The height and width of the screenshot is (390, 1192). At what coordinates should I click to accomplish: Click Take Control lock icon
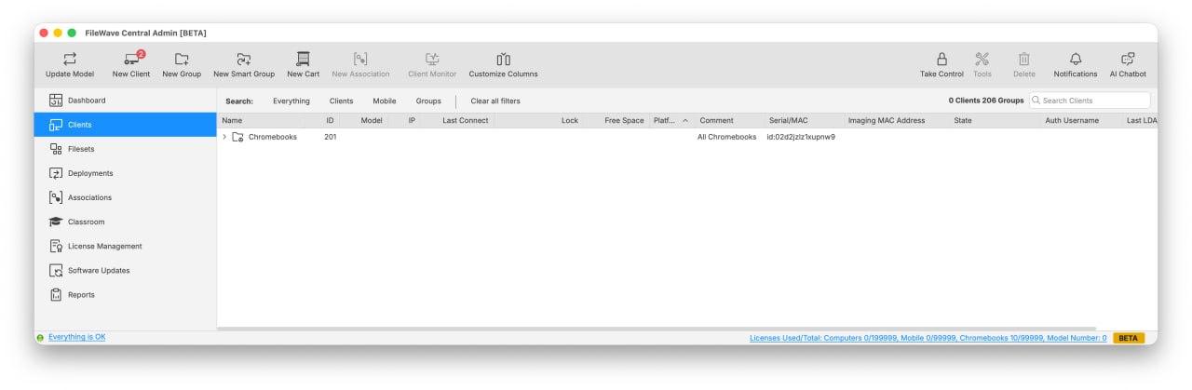click(941, 60)
